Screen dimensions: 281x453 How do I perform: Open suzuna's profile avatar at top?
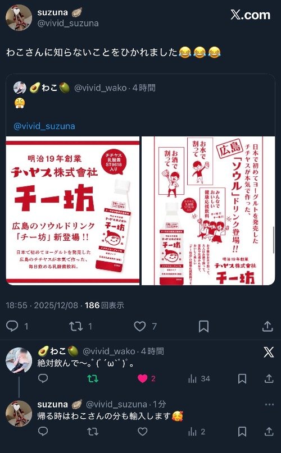tap(19, 17)
